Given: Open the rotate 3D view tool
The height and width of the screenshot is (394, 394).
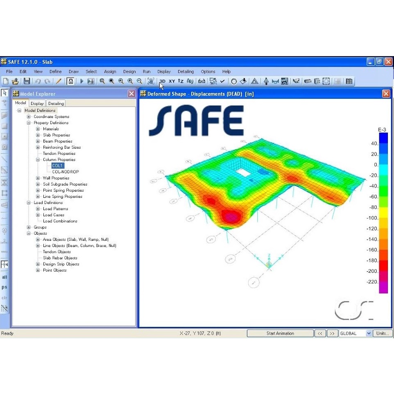Looking at the screenshot, I should [x=190, y=81].
